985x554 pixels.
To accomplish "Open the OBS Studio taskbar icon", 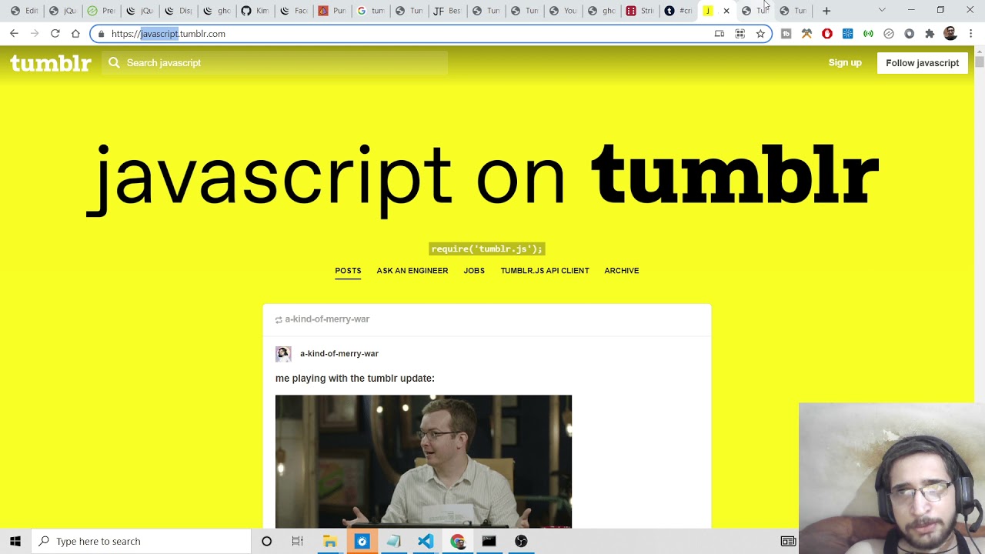I will (x=521, y=541).
